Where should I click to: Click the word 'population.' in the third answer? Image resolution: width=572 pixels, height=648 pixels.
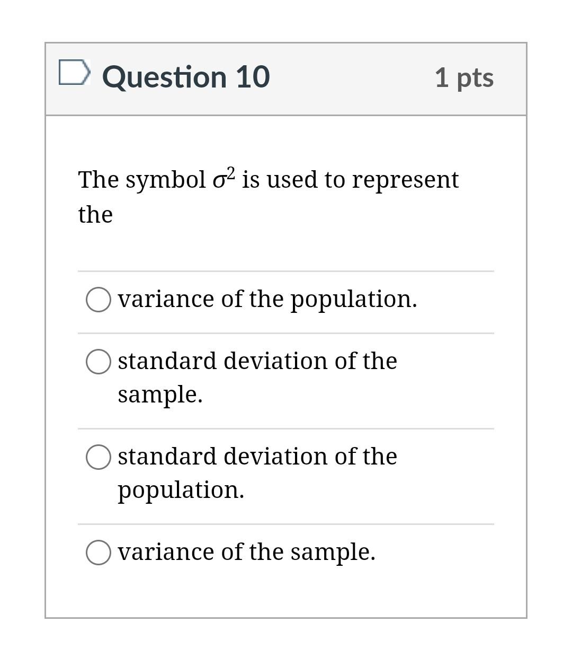181,491
